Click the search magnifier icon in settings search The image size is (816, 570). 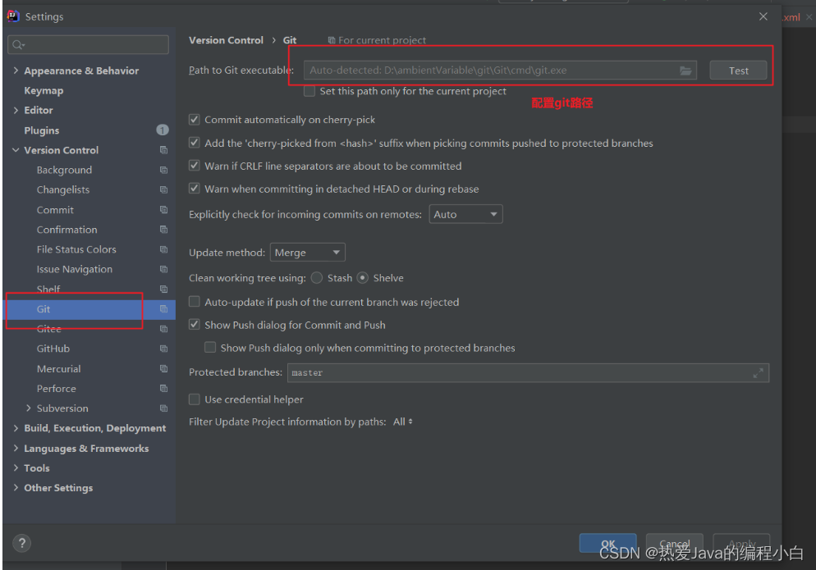[18, 45]
